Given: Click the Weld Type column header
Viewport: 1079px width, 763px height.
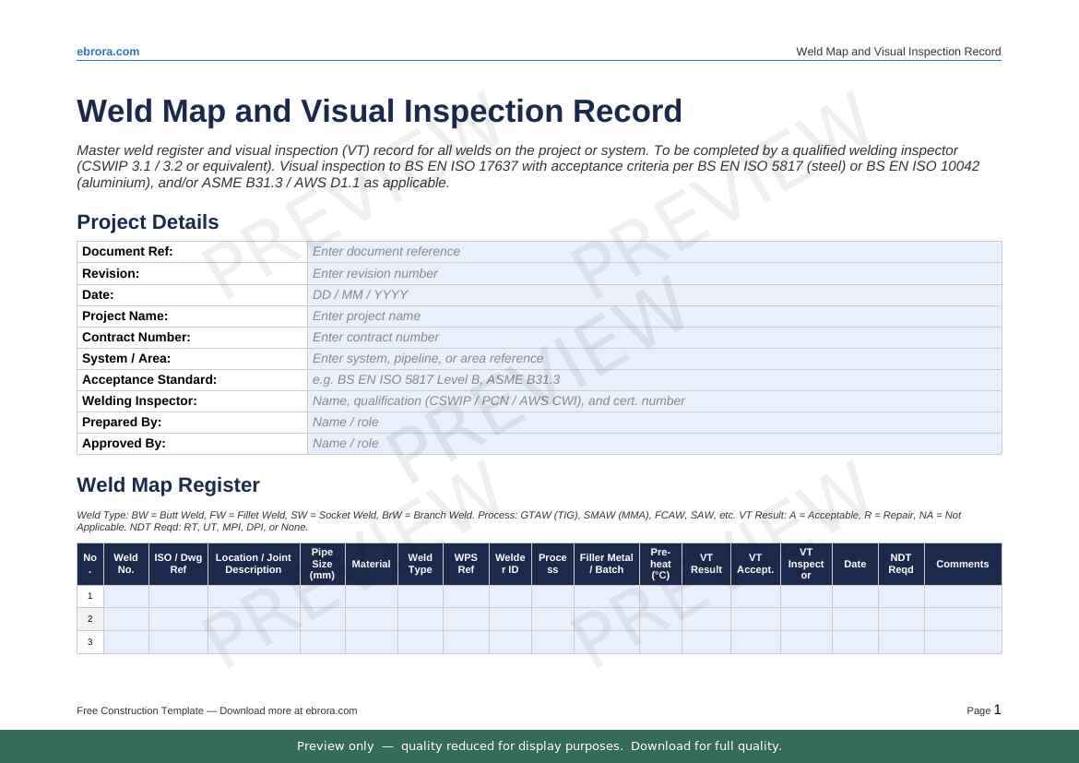Looking at the screenshot, I should tap(420, 564).
